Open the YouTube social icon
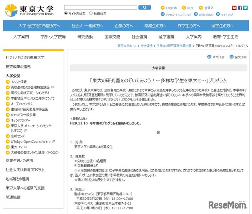The width and height of the screenshot is (252, 214). [234, 8]
